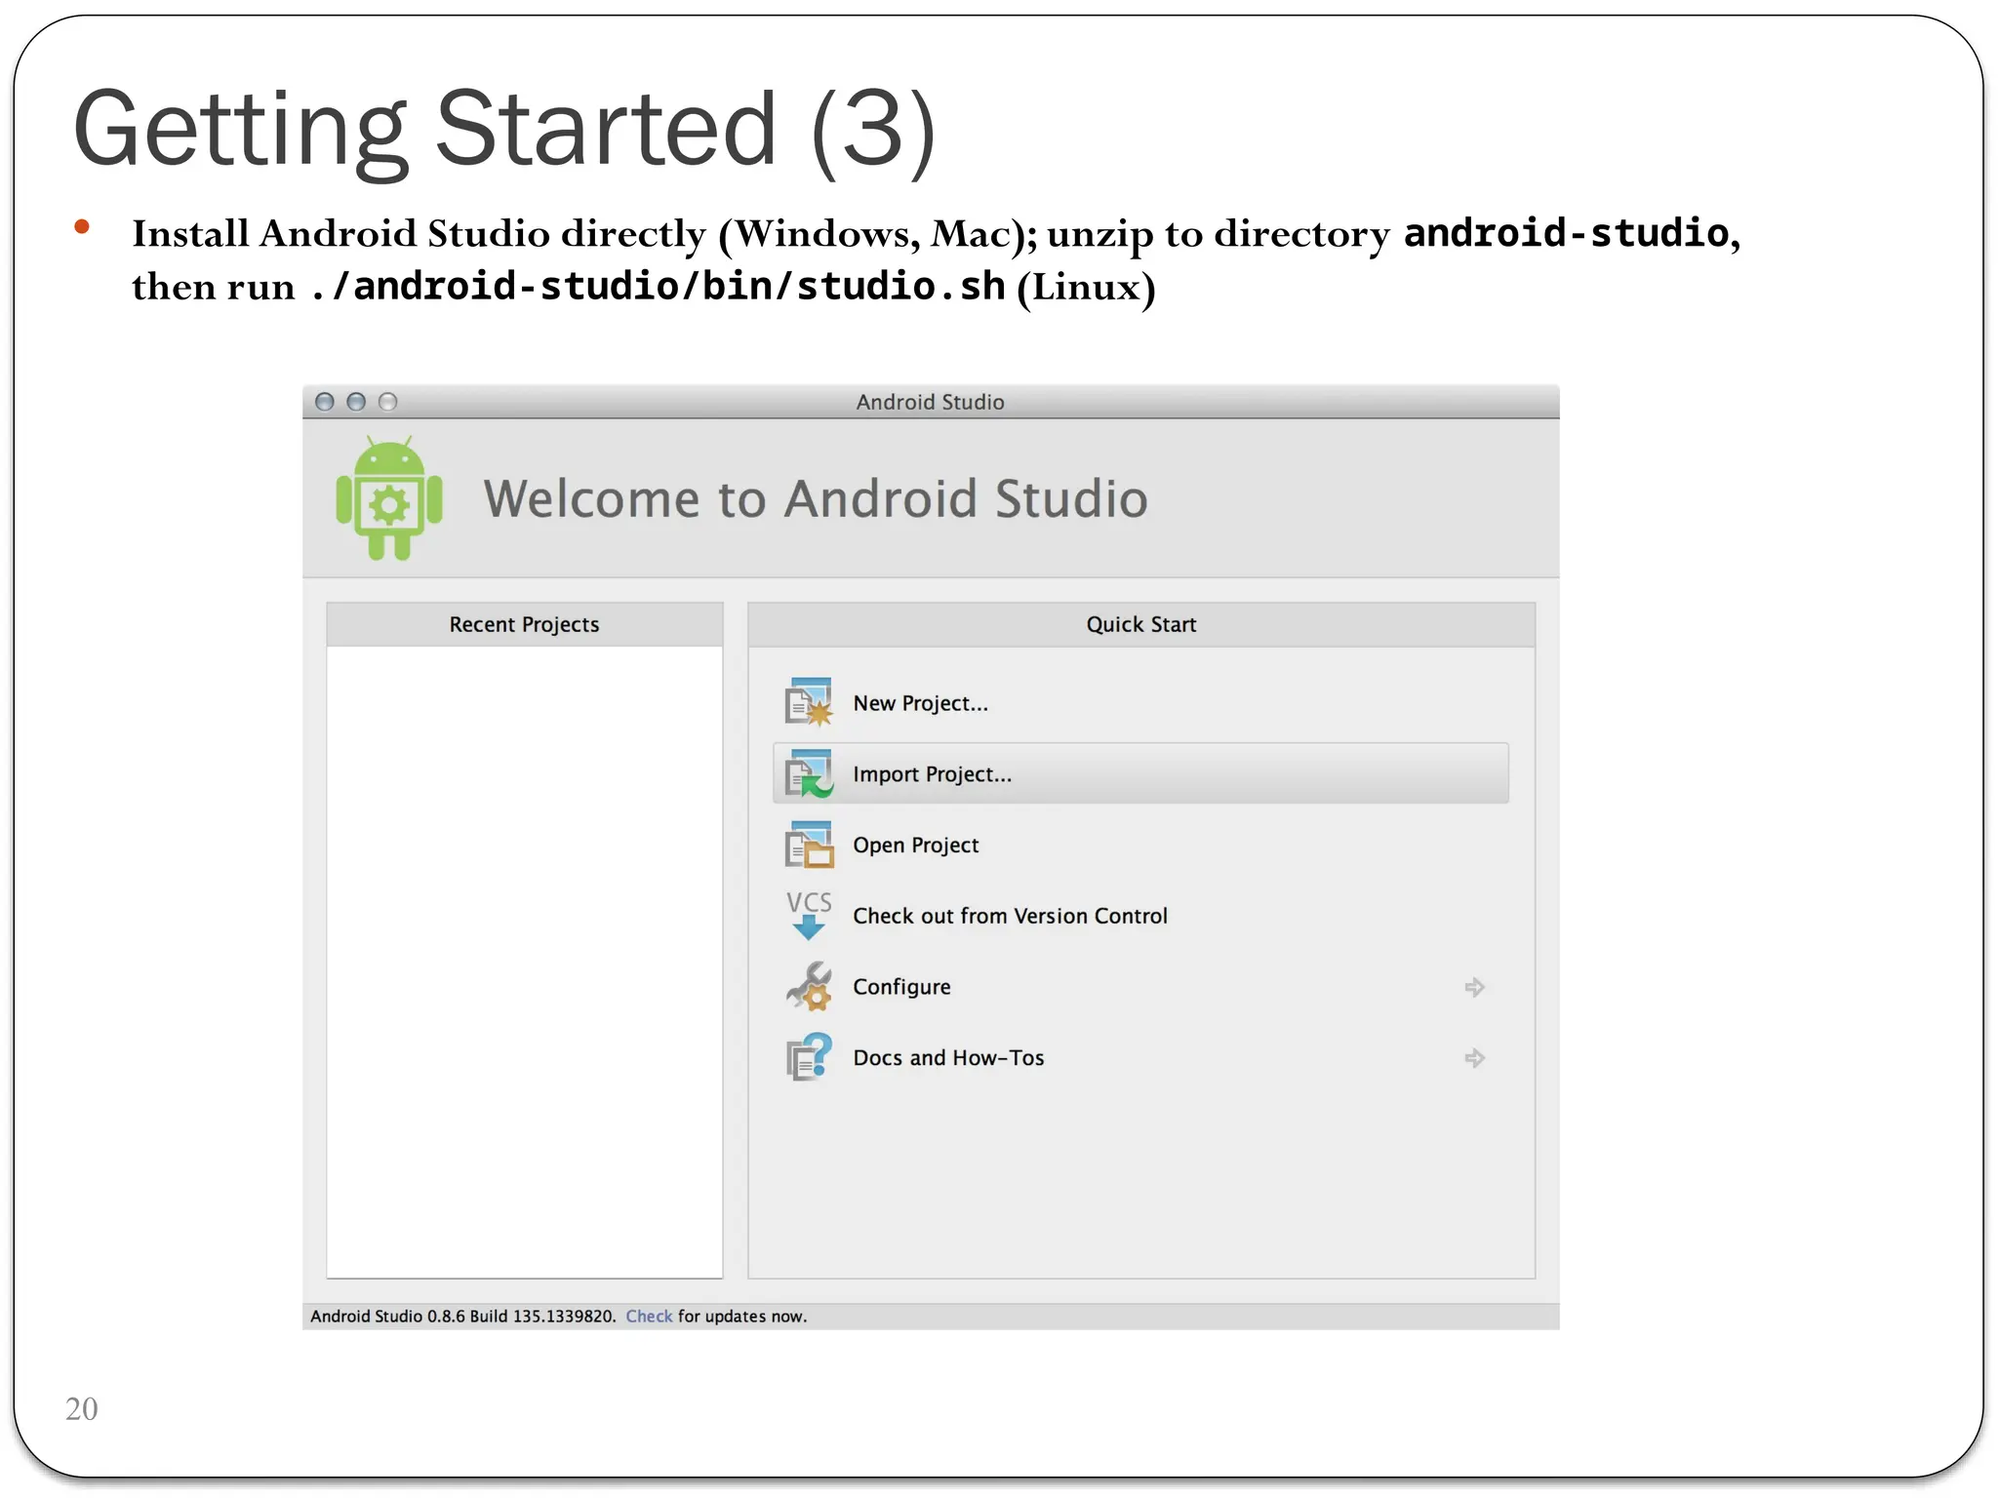Click the New Project icon
The width and height of the screenshot is (1998, 1498).
tap(809, 702)
